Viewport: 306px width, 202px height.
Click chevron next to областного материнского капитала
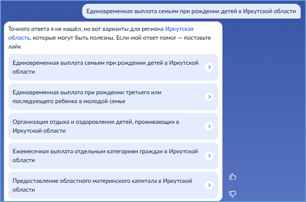[209, 185]
